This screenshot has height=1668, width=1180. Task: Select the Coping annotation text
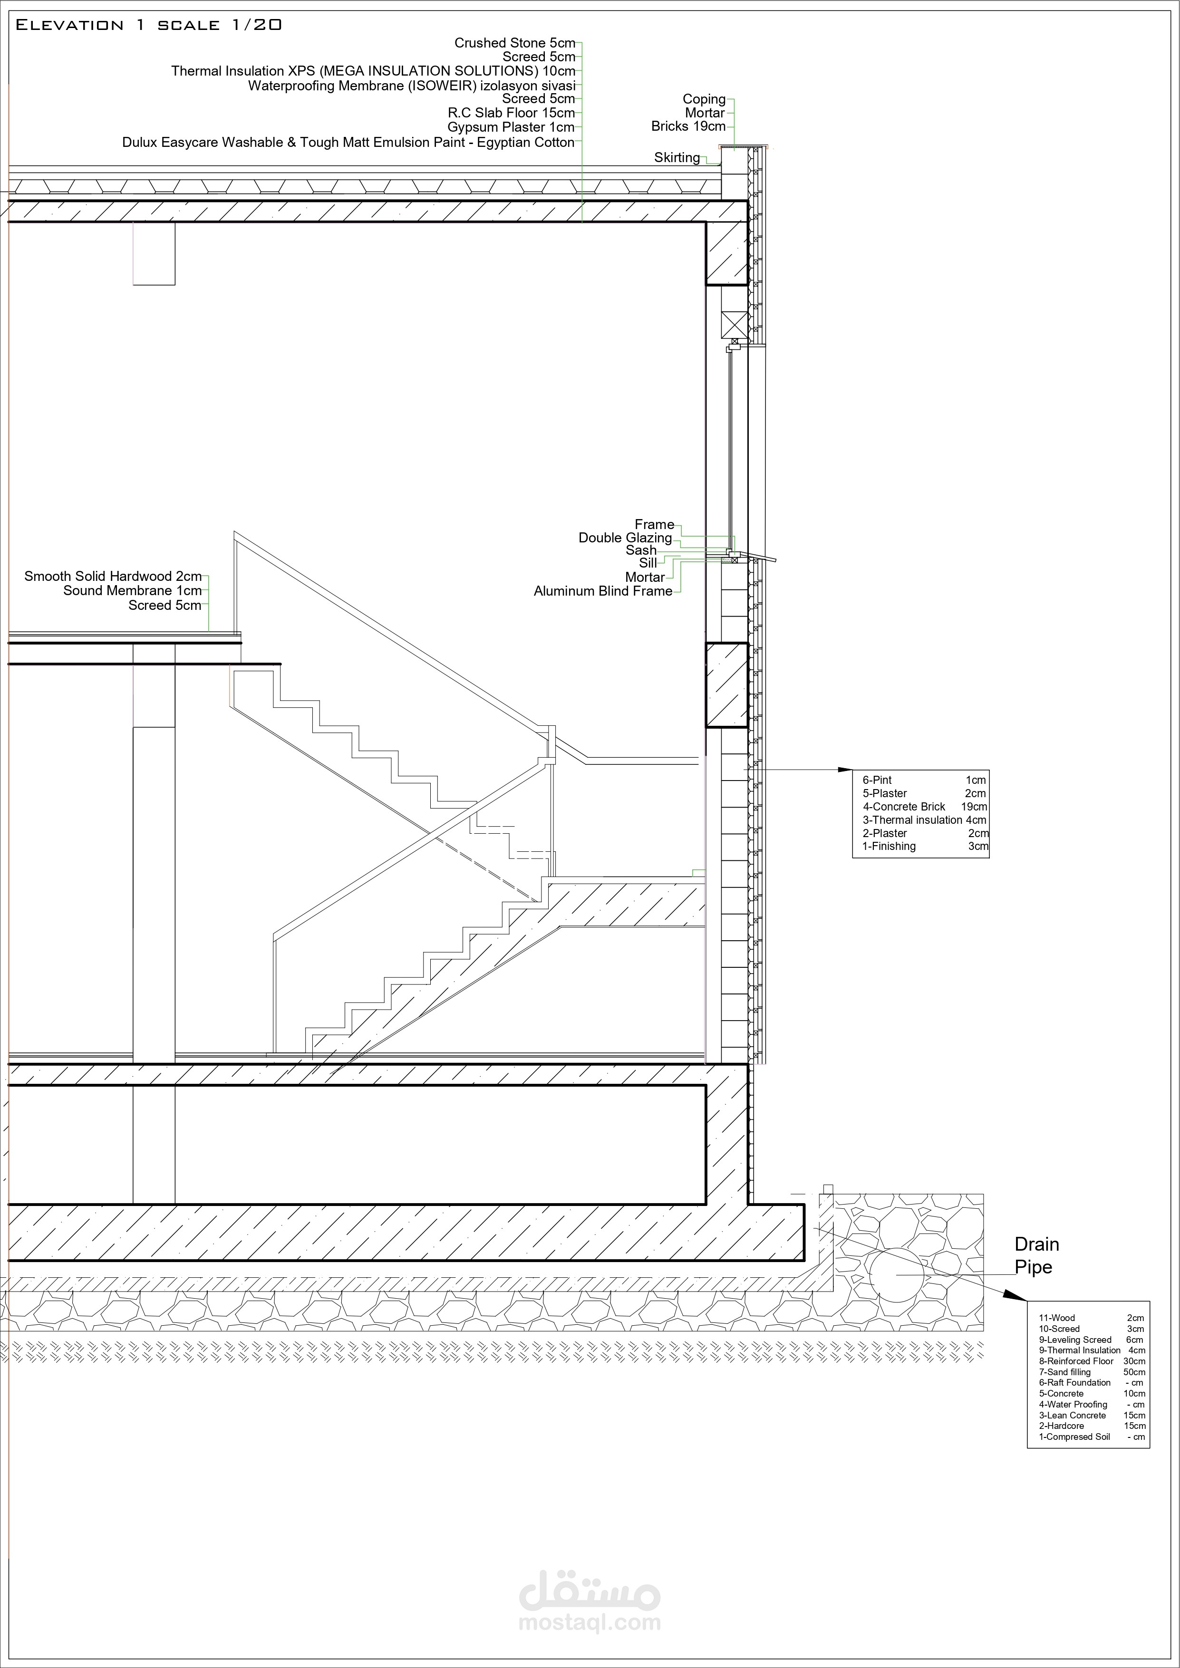tap(704, 99)
